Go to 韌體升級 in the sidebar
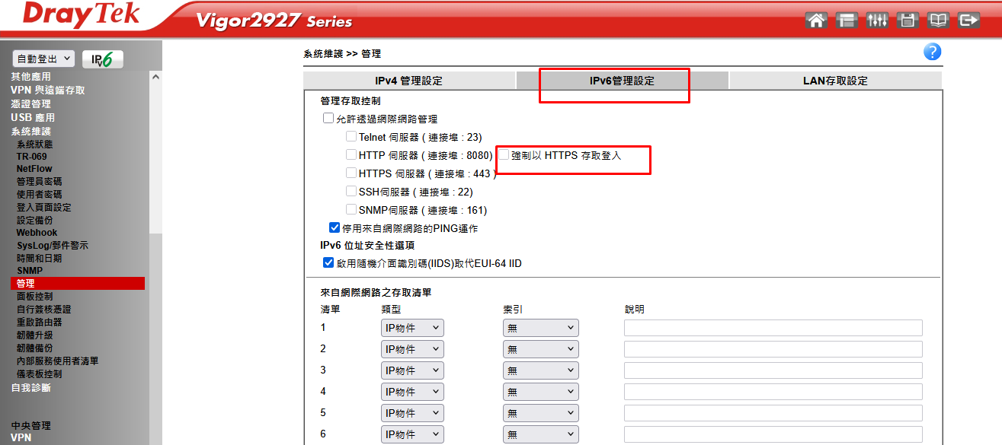The height and width of the screenshot is (445, 1002). 35,335
